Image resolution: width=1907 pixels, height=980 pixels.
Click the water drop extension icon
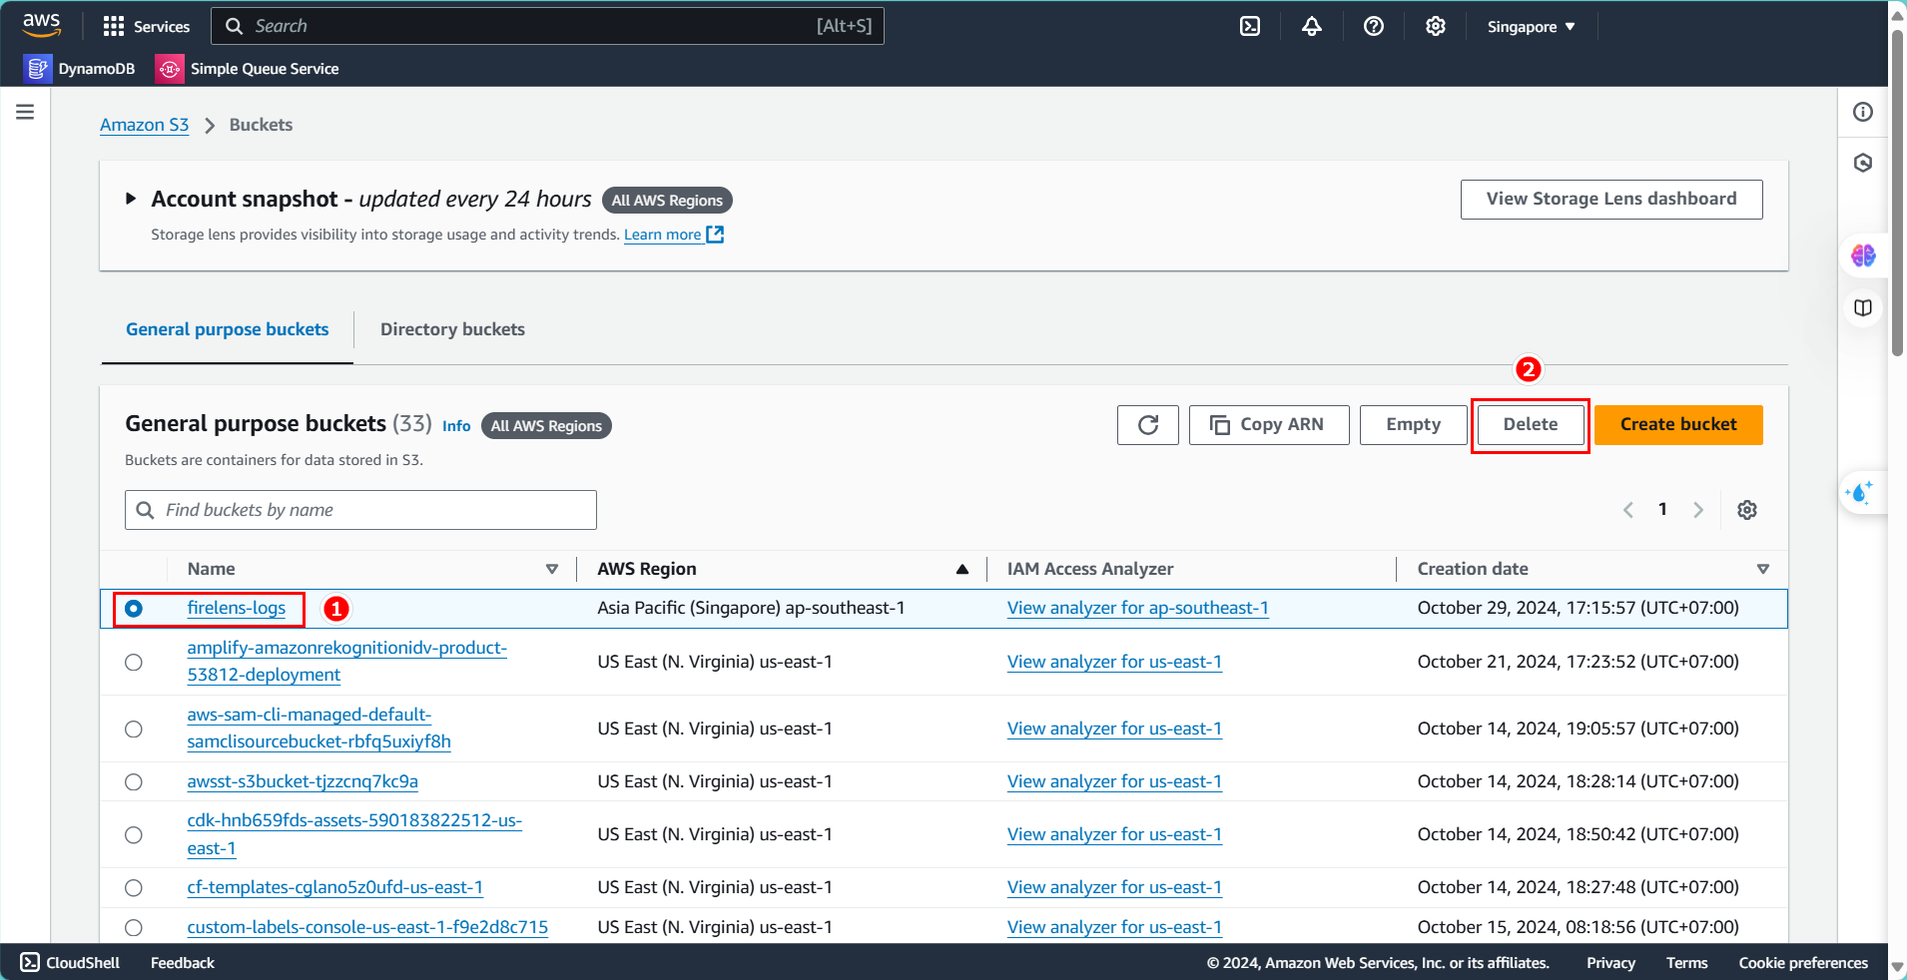(1861, 492)
